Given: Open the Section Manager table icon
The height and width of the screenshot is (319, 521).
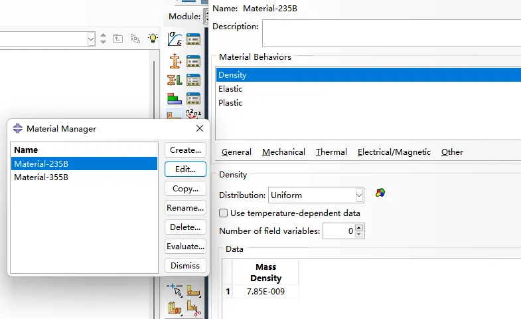Looking at the screenshot, I should (193, 62).
